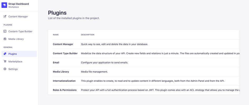249x105 pixels.
Task: Click the Content Manager pencil icon
Action: (x=5, y=17)
